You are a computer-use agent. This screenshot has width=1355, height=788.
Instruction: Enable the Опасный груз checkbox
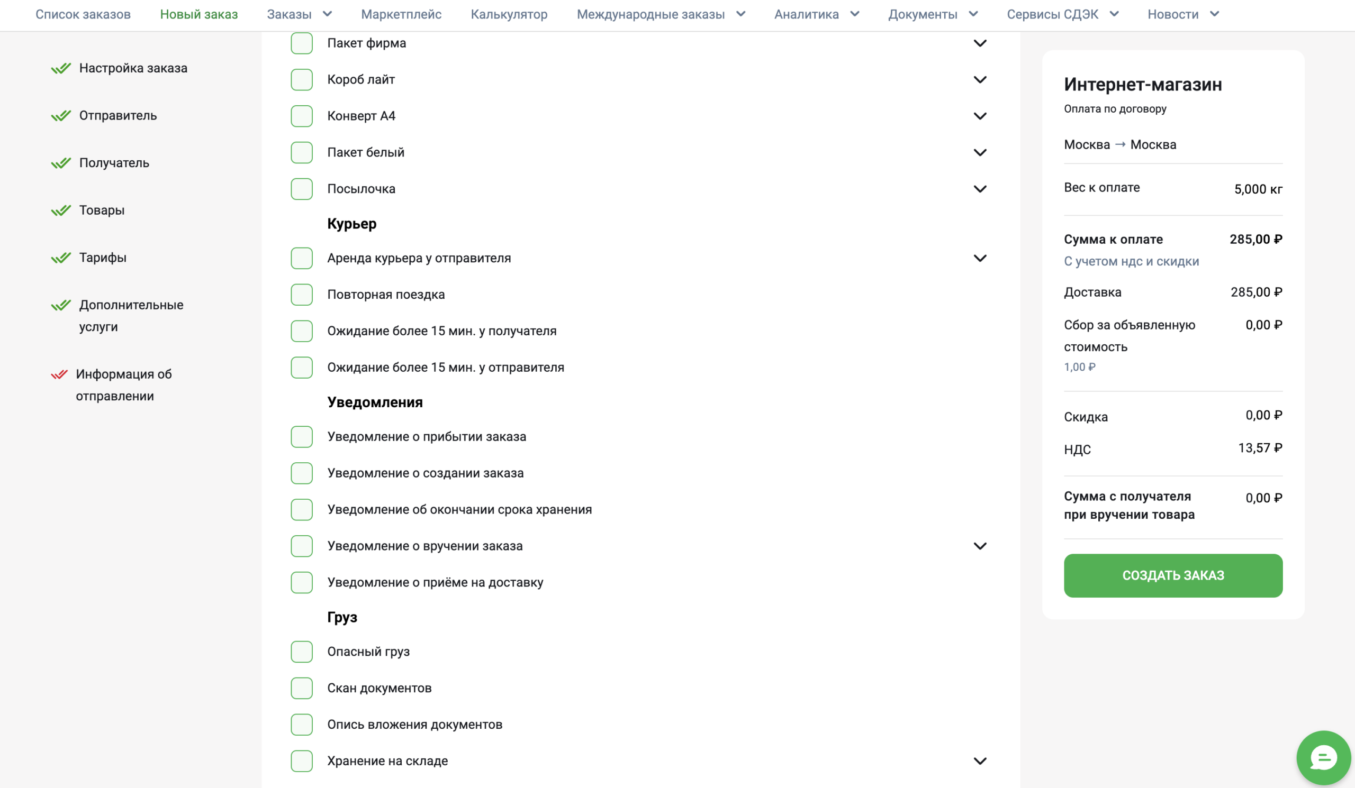(x=302, y=652)
